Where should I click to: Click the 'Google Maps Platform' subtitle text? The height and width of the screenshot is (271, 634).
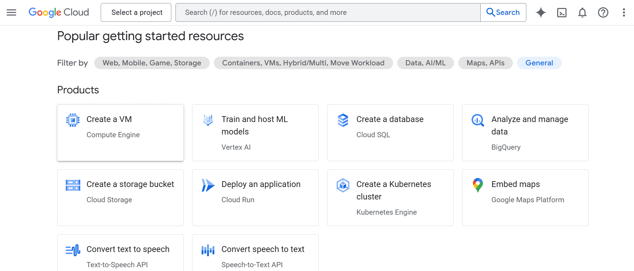click(x=528, y=200)
